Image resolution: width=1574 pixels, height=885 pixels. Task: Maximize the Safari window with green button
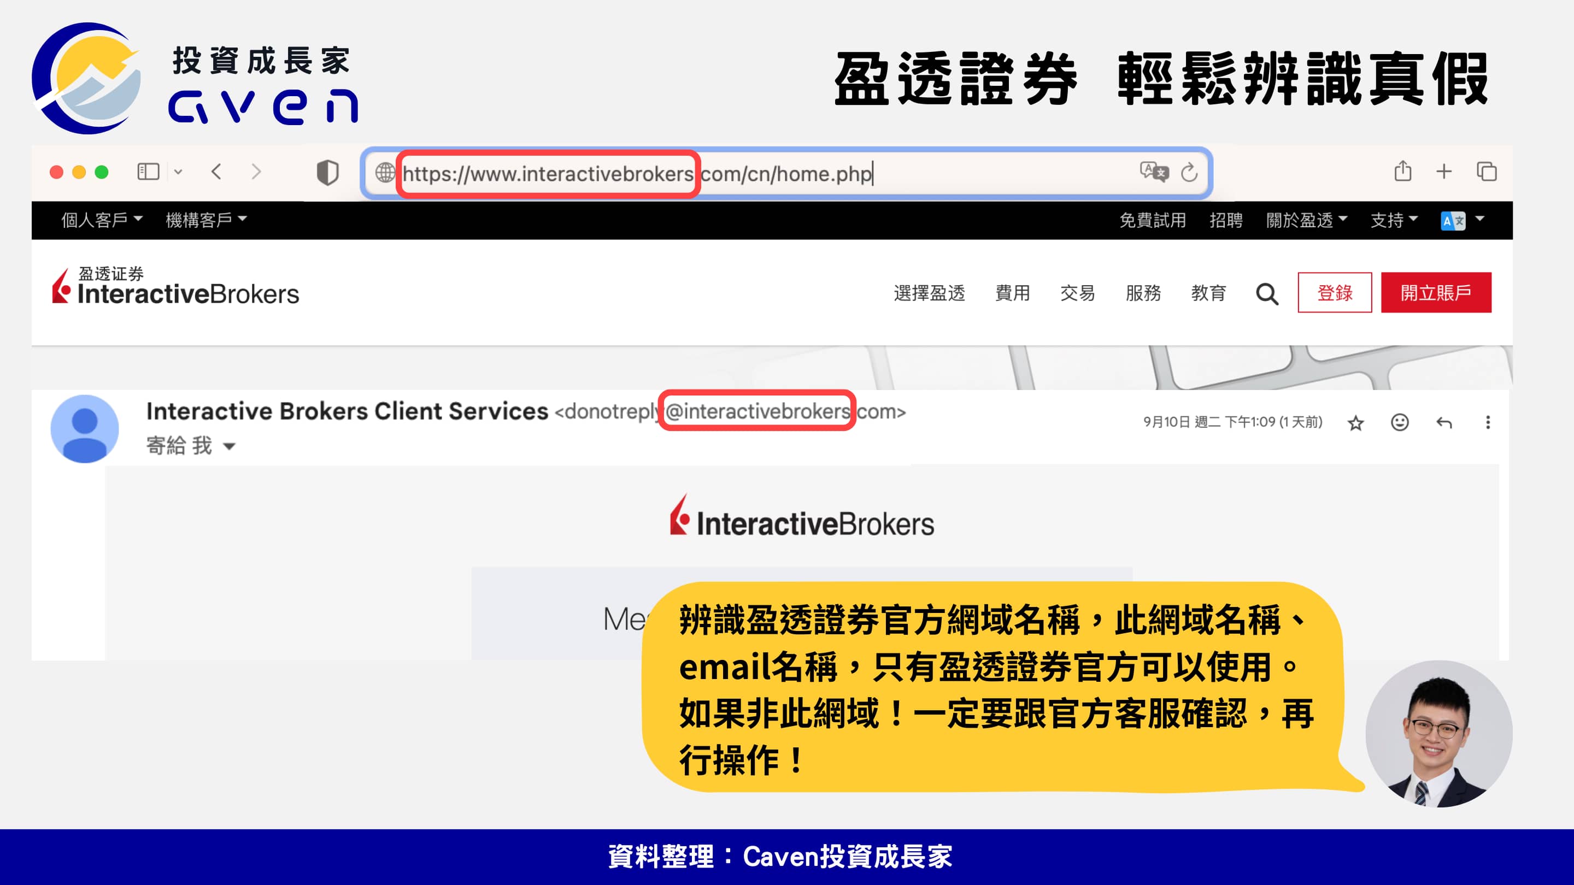(102, 172)
